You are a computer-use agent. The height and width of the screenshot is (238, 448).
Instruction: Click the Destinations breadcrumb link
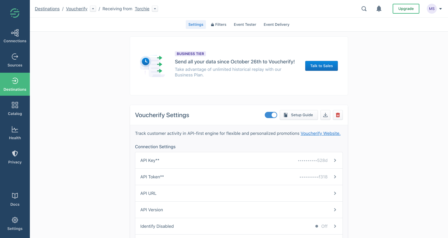pyautogui.click(x=47, y=9)
